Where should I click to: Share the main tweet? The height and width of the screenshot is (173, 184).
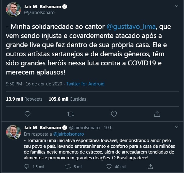(157, 114)
